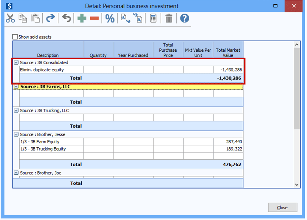
Task: Collapse the 3B Trucking, LLC group
Action: tap(16, 111)
